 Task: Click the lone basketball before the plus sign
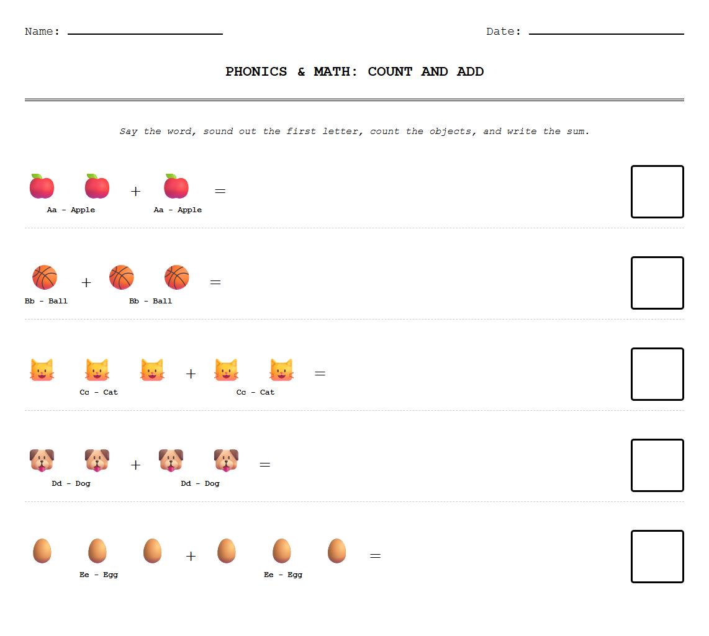coord(45,277)
